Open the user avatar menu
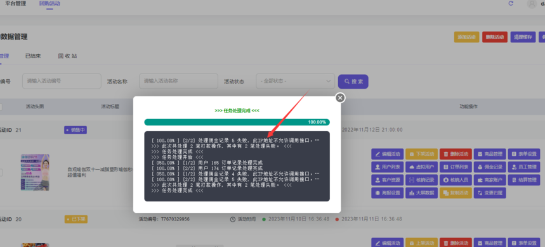The height and width of the screenshot is (247, 545). [x=532, y=4]
